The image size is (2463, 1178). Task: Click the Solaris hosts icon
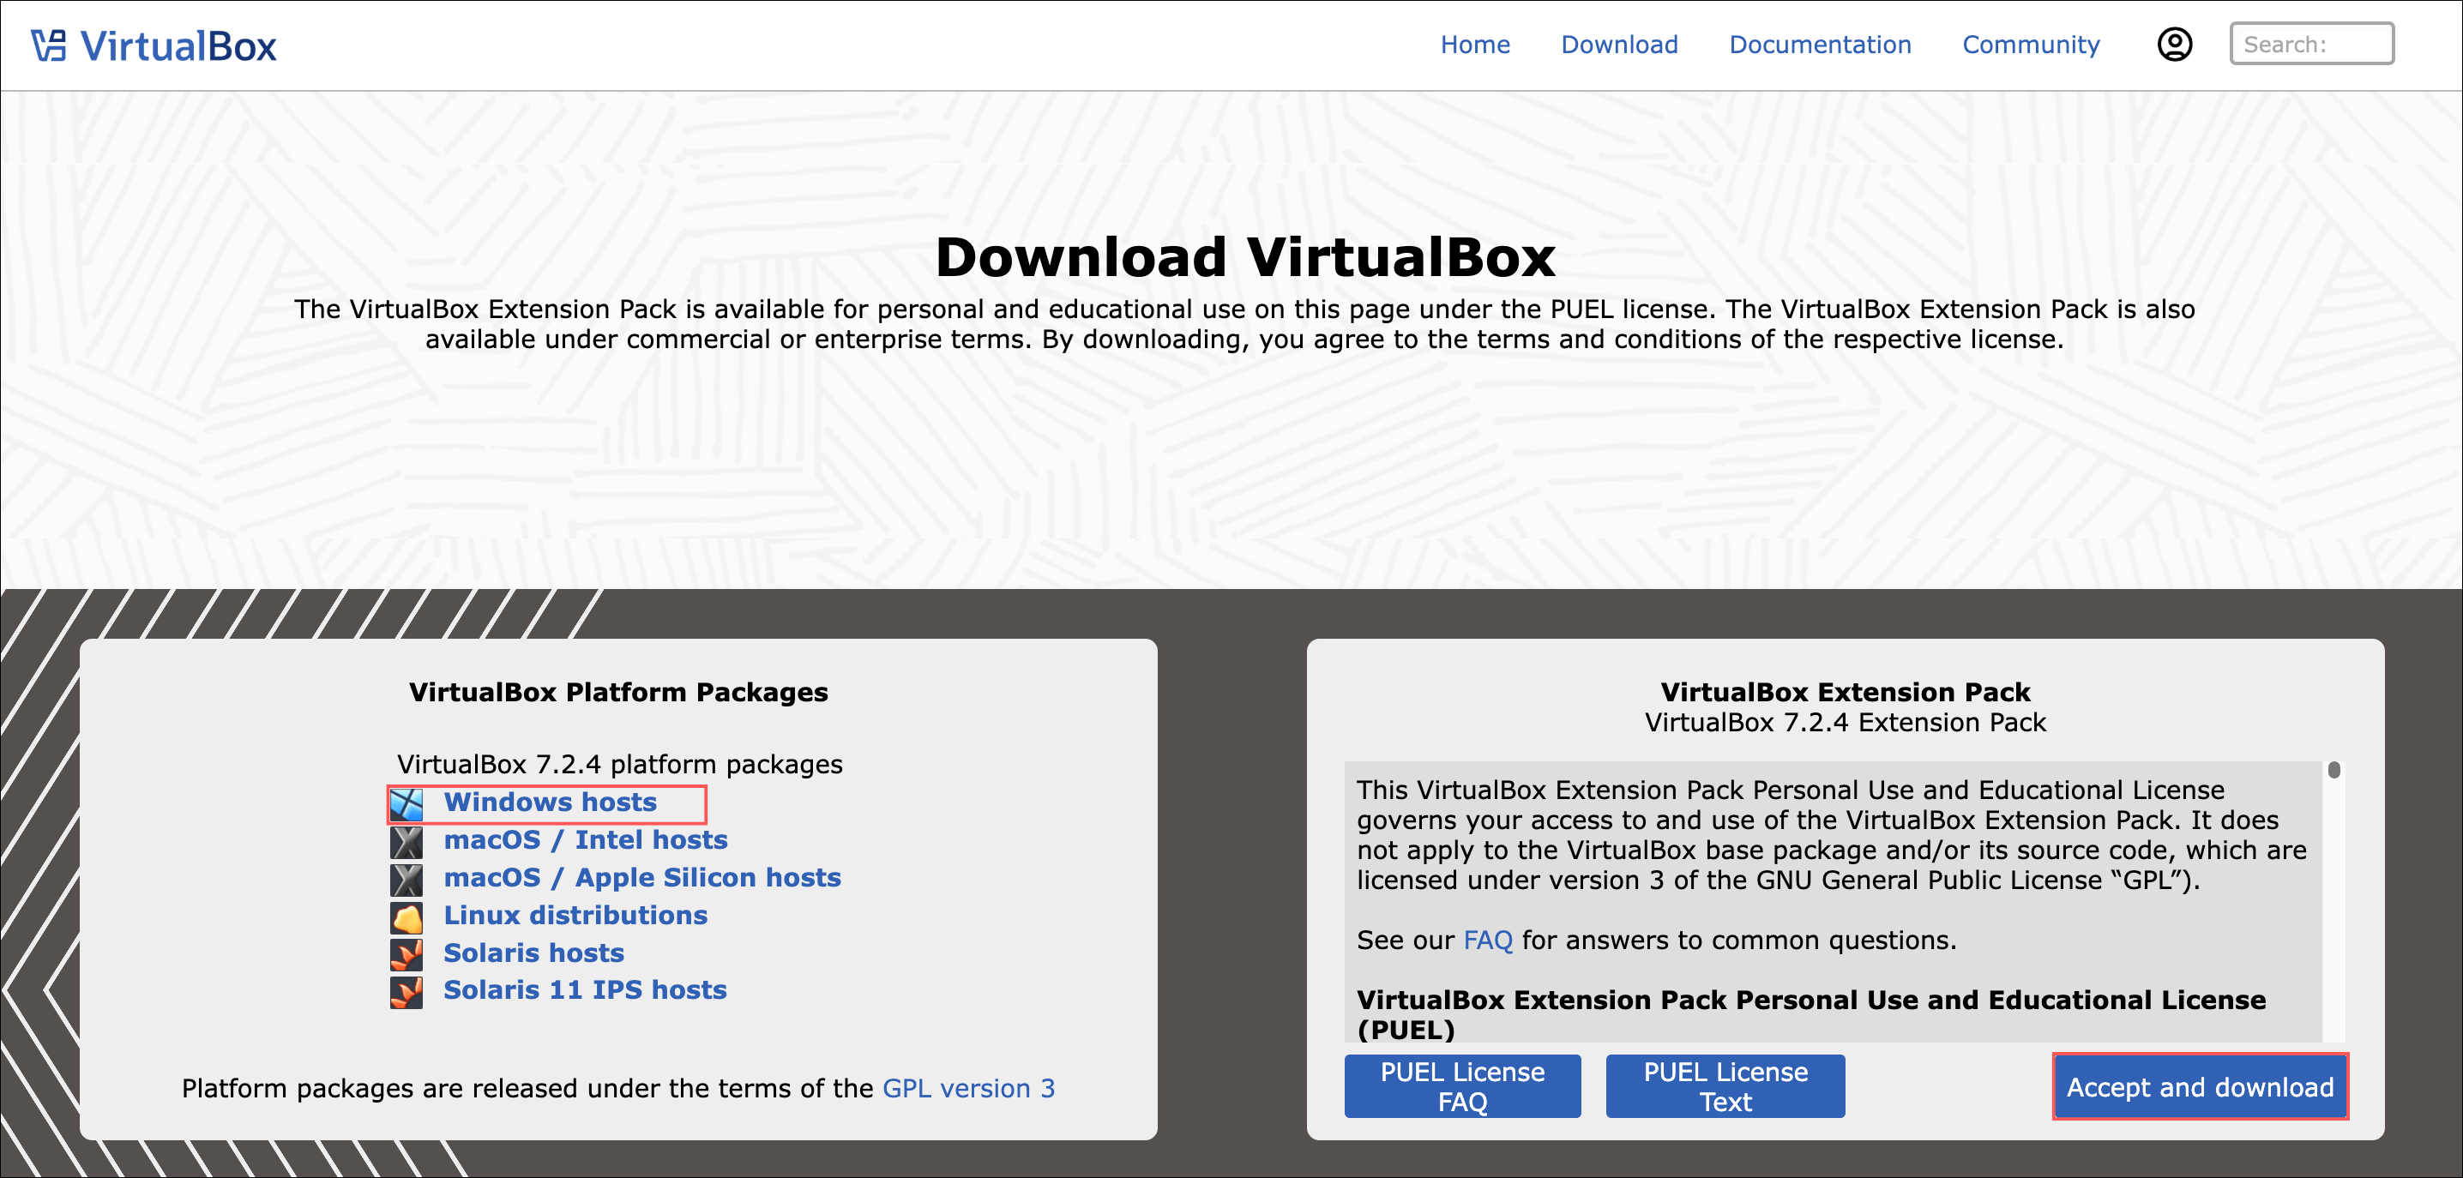coord(406,954)
